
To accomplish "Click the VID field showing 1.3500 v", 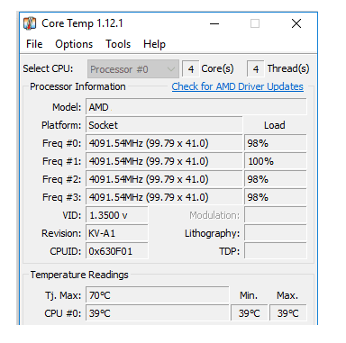I will pyautogui.click(x=117, y=215).
